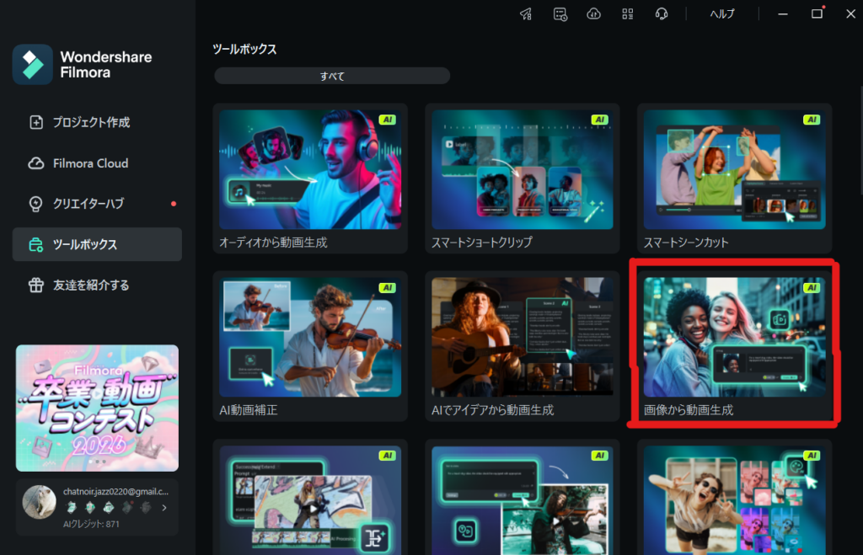Viewport: 863px width, 555px height.
Task: Select the すべて filter tab
Action: coord(332,76)
